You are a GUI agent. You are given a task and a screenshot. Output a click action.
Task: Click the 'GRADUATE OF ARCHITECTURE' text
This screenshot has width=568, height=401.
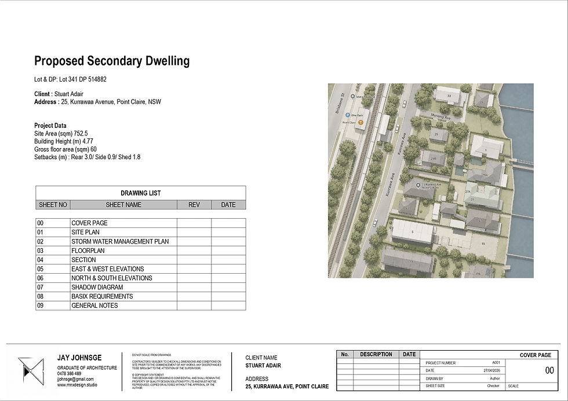87,368
